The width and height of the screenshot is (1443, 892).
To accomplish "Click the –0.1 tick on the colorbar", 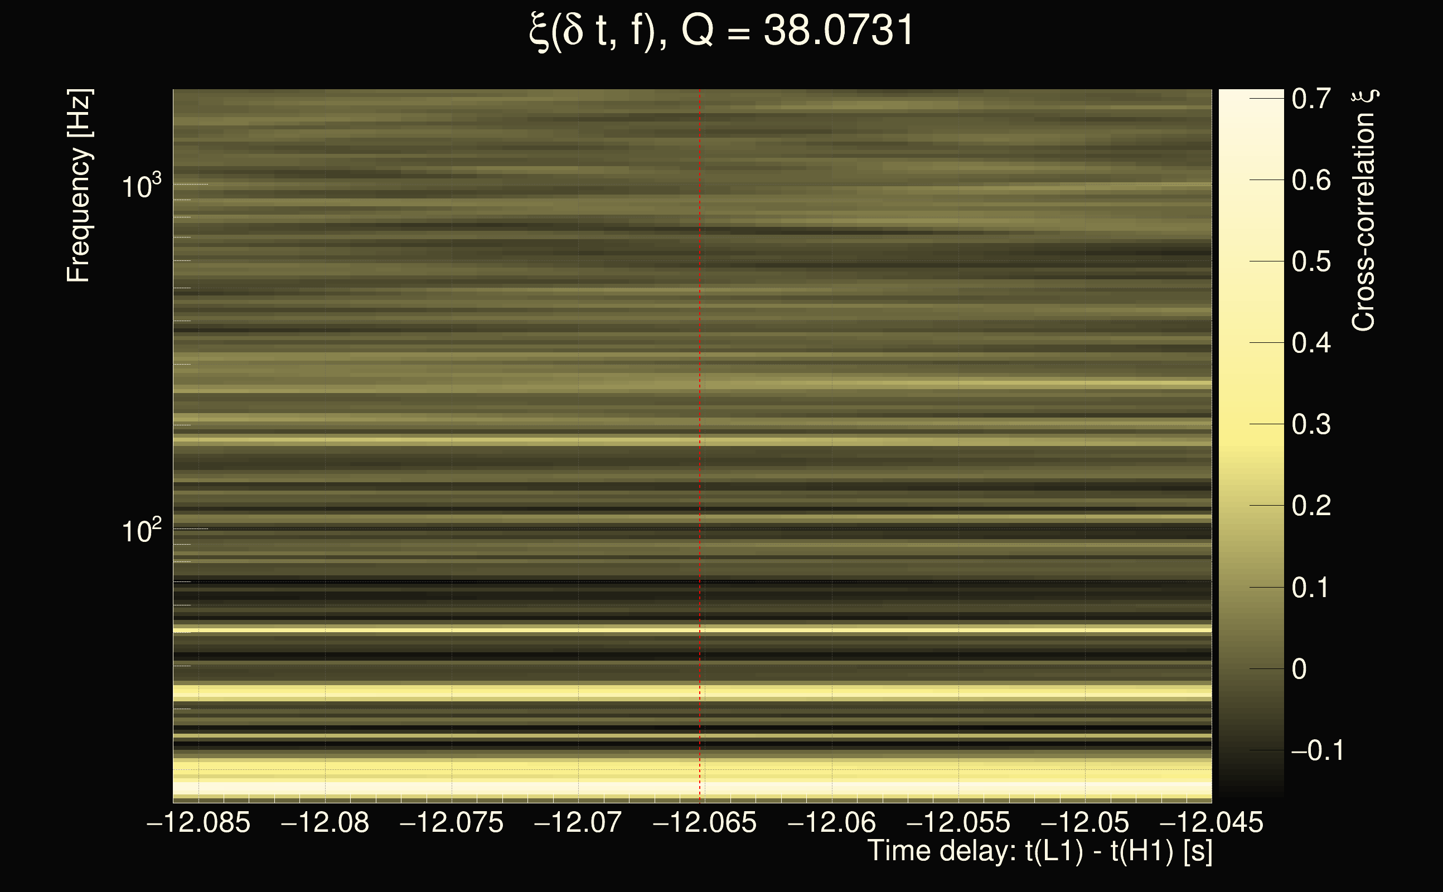I will (1317, 750).
